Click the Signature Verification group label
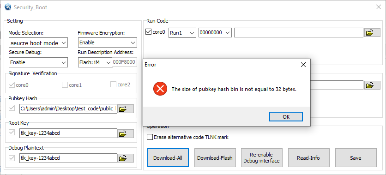Viewport: 386px width, 175px height. (33, 73)
